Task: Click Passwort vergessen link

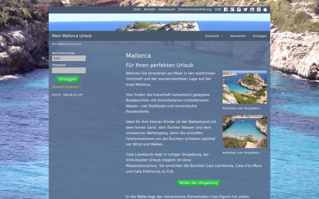Action: coord(66,87)
